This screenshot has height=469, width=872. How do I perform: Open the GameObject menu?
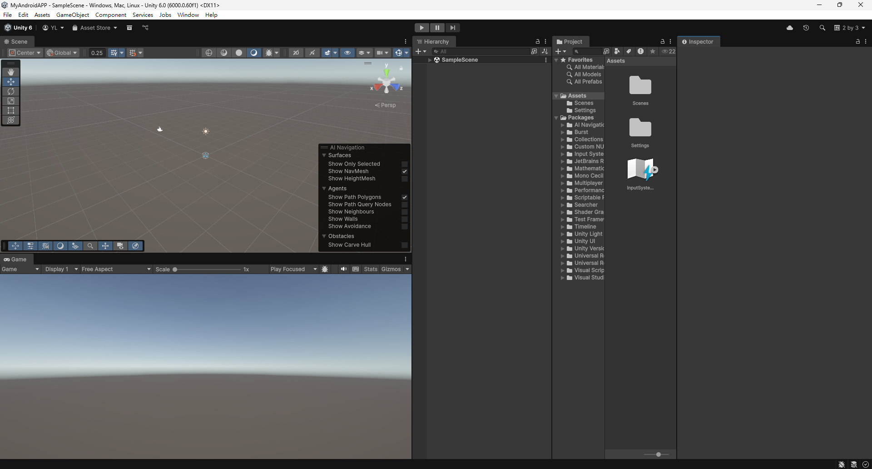click(x=73, y=15)
